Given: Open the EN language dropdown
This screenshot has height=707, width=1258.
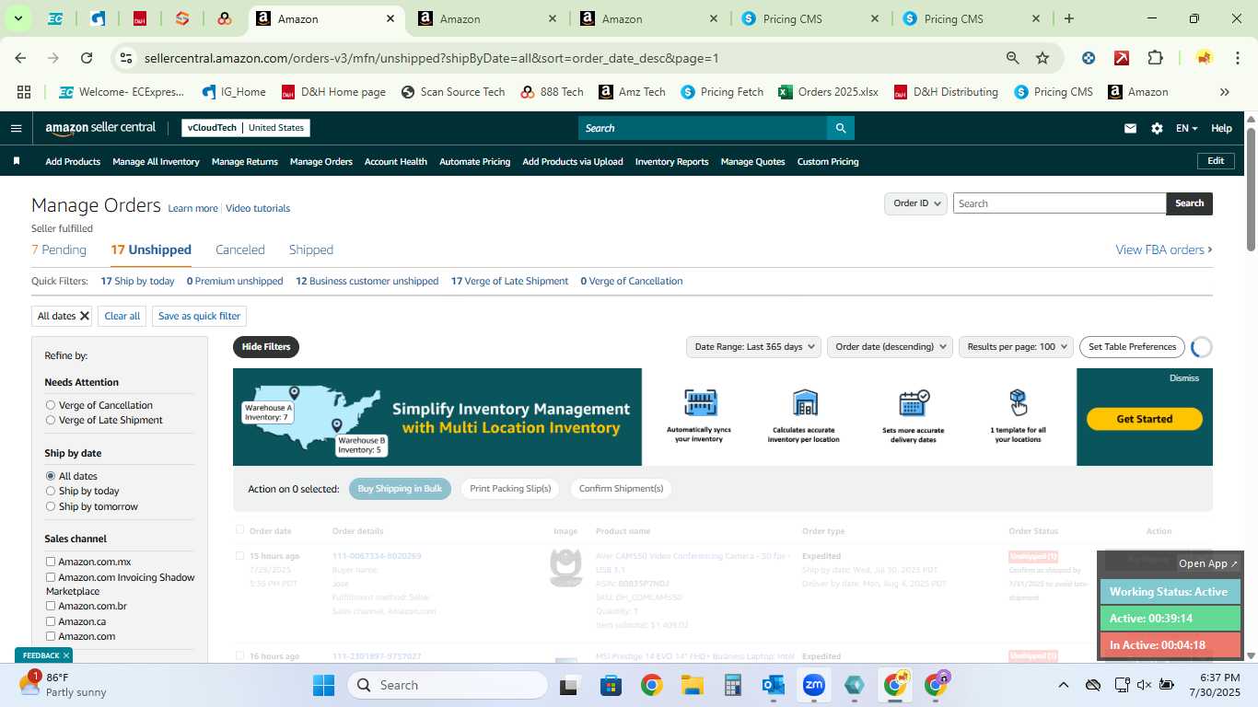Looking at the screenshot, I should (x=1186, y=129).
